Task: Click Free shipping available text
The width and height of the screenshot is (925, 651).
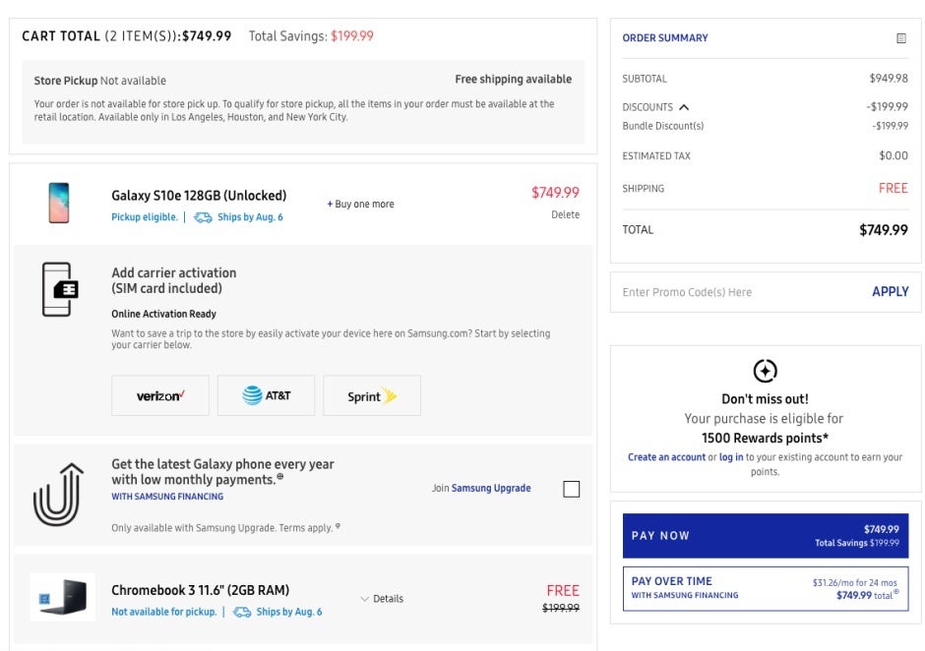Action: pos(514,79)
